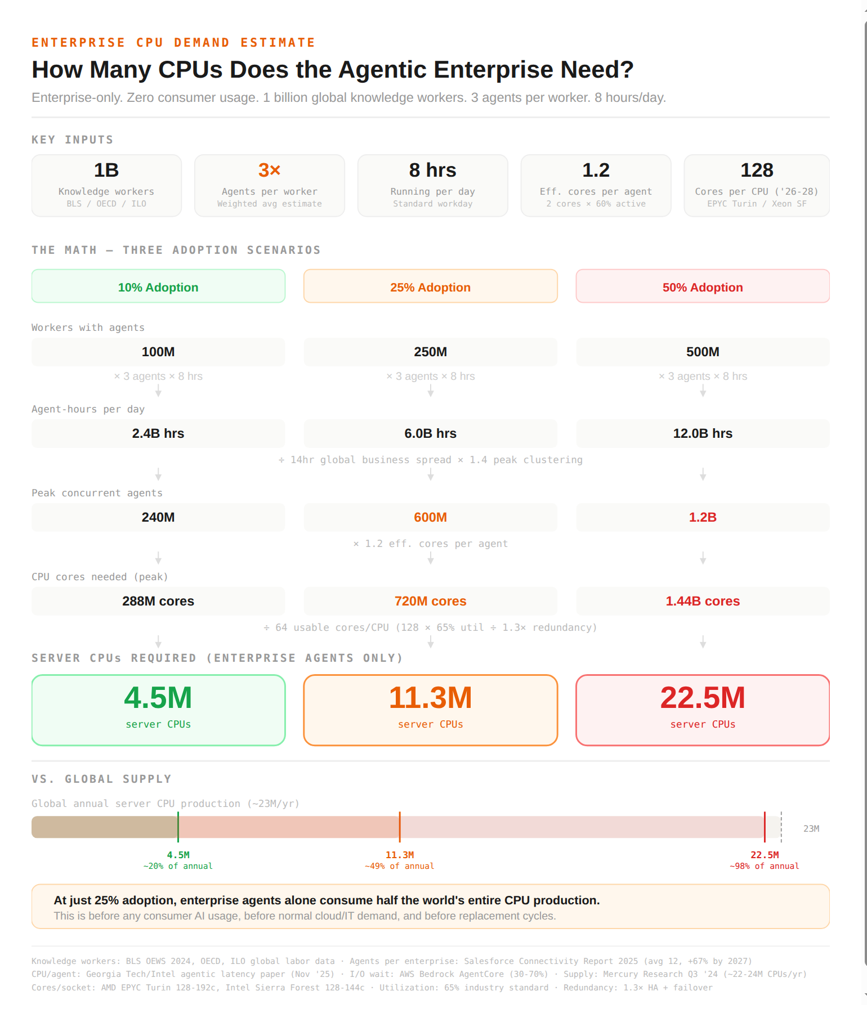Click the 250M workers with agents value

pyautogui.click(x=431, y=352)
